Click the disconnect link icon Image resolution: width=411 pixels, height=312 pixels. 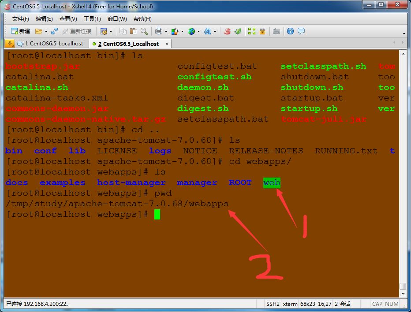tap(54, 31)
